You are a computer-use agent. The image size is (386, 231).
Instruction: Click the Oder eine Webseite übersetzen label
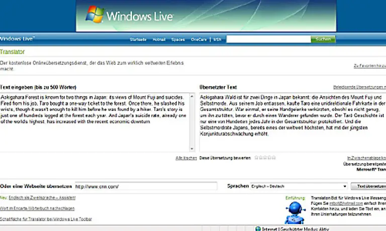(x=36, y=186)
